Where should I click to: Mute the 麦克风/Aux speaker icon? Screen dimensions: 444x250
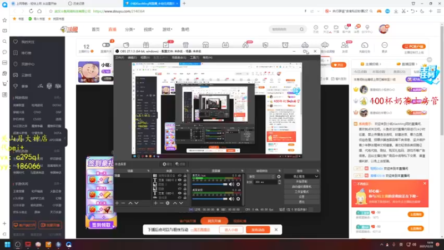click(x=231, y=184)
